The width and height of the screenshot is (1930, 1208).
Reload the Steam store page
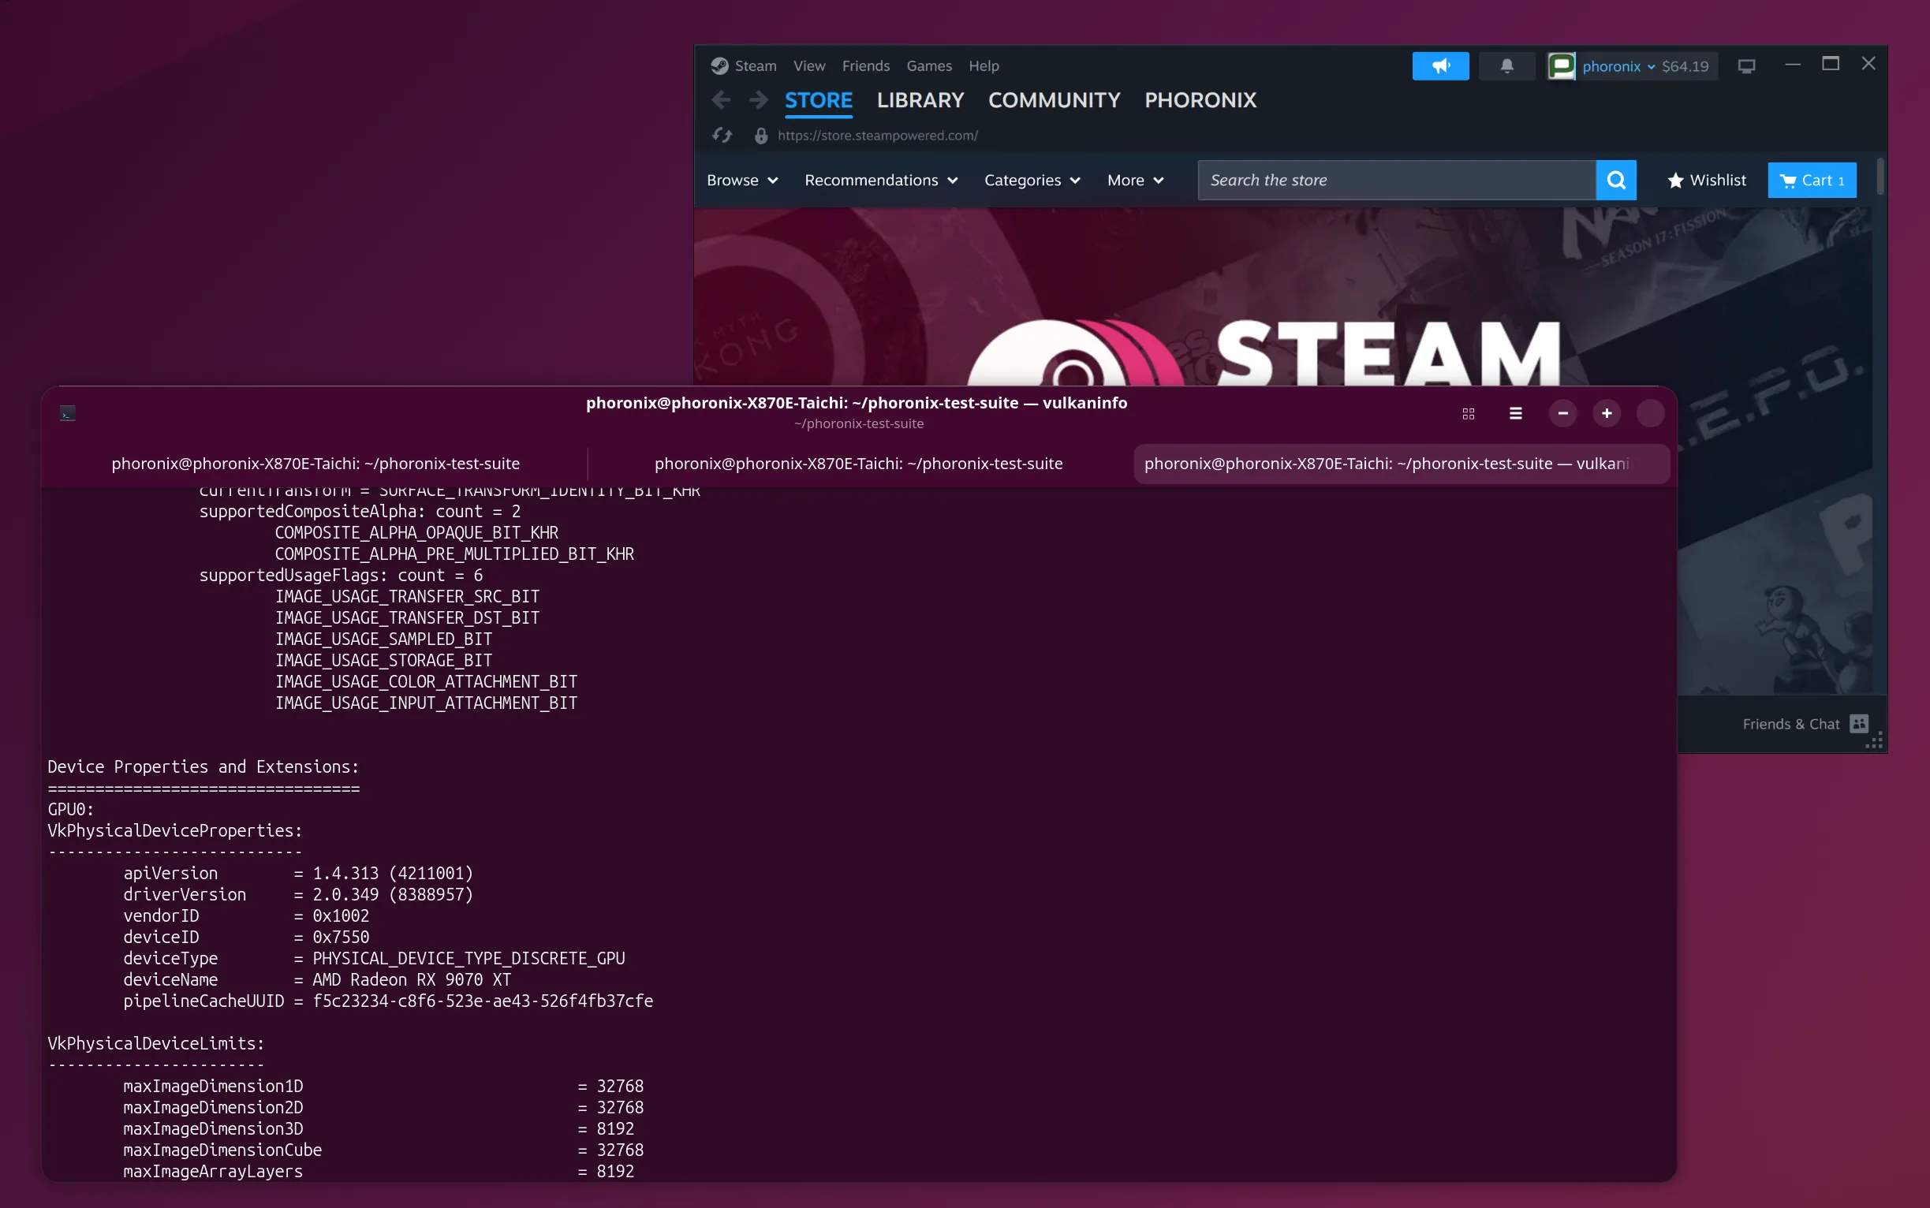pyautogui.click(x=722, y=136)
